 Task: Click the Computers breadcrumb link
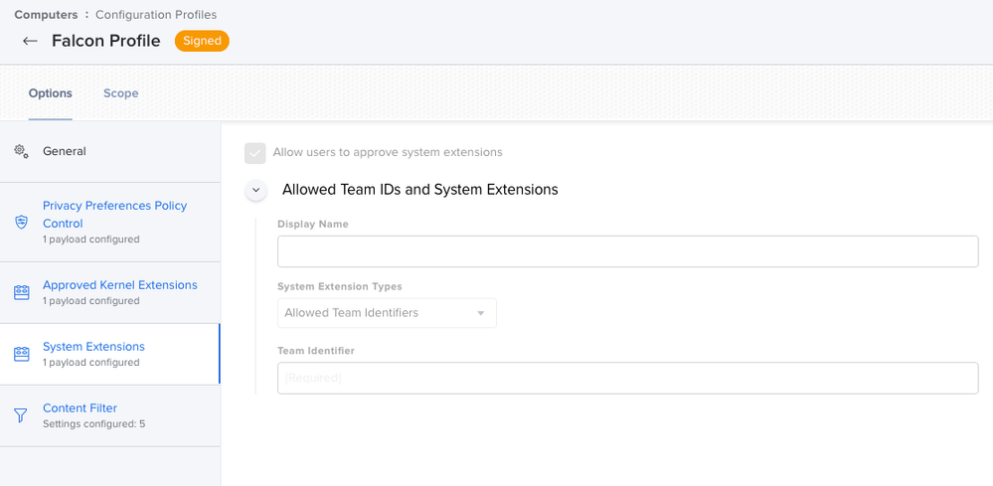(x=47, y=15)
